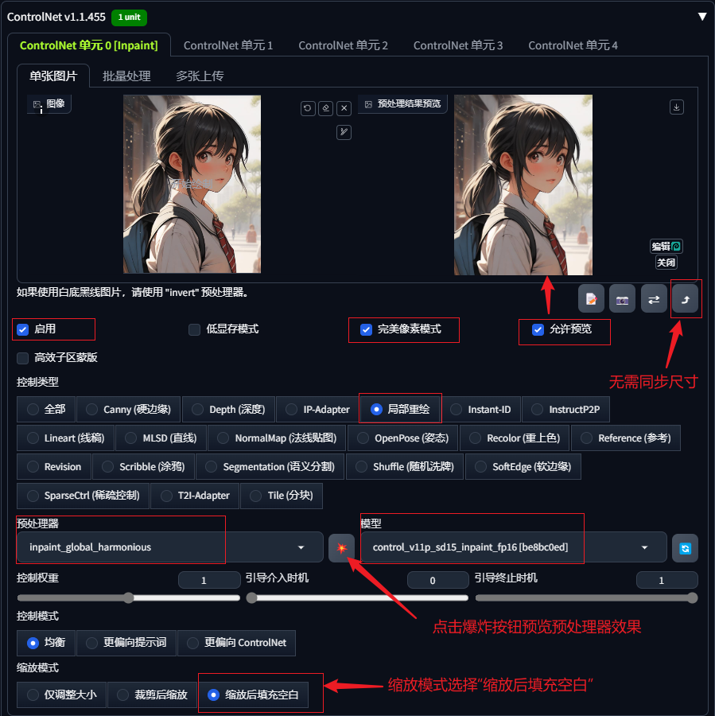The height and width of the screenshot is (716, 715).
Task: Click the 引导介入时机 slider track
Action: (x=358, y=597)
